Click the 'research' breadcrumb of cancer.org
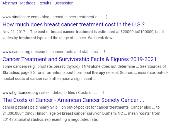The image size is (172, 125). [41, 52]
